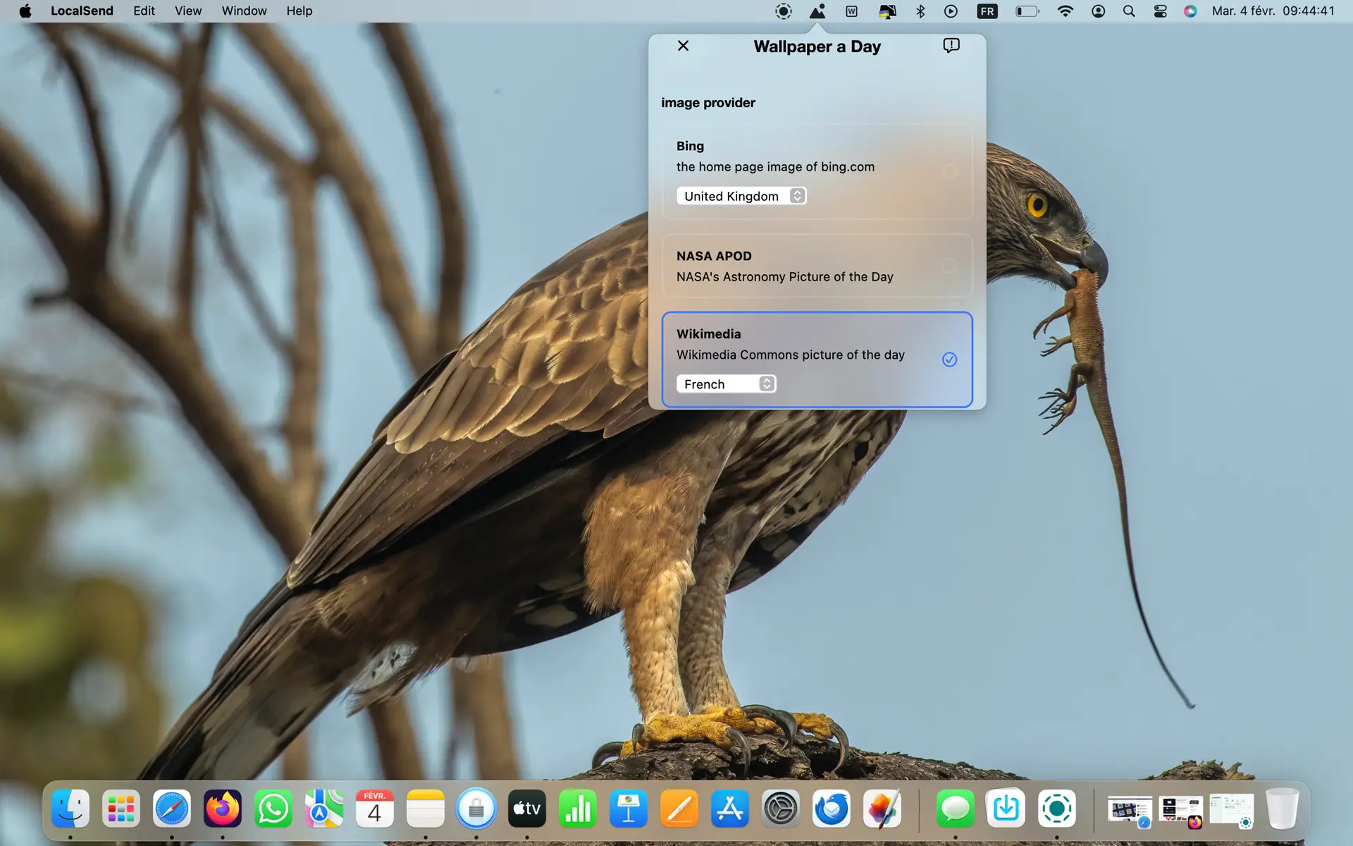The image size is (1353, 846).
Task: Open the Window menu
Action: pyautogui.click(x=244, y=11)
